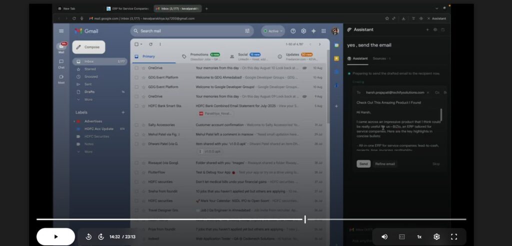Viewport: 512px width, 246px height.
Task: Enter fullscreen mode
Action: point(454,237)
